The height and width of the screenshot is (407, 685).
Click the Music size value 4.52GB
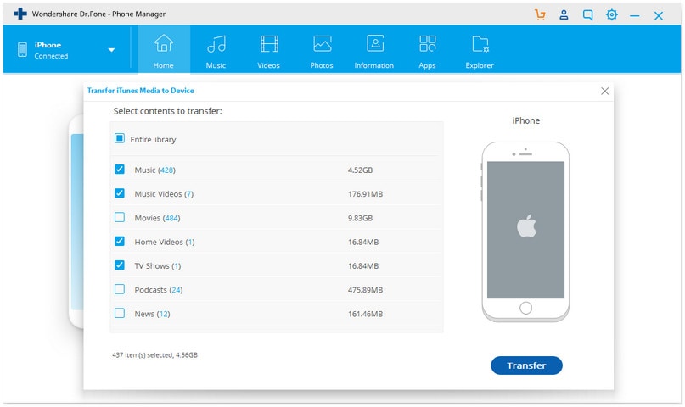click(x=360, y=170)
